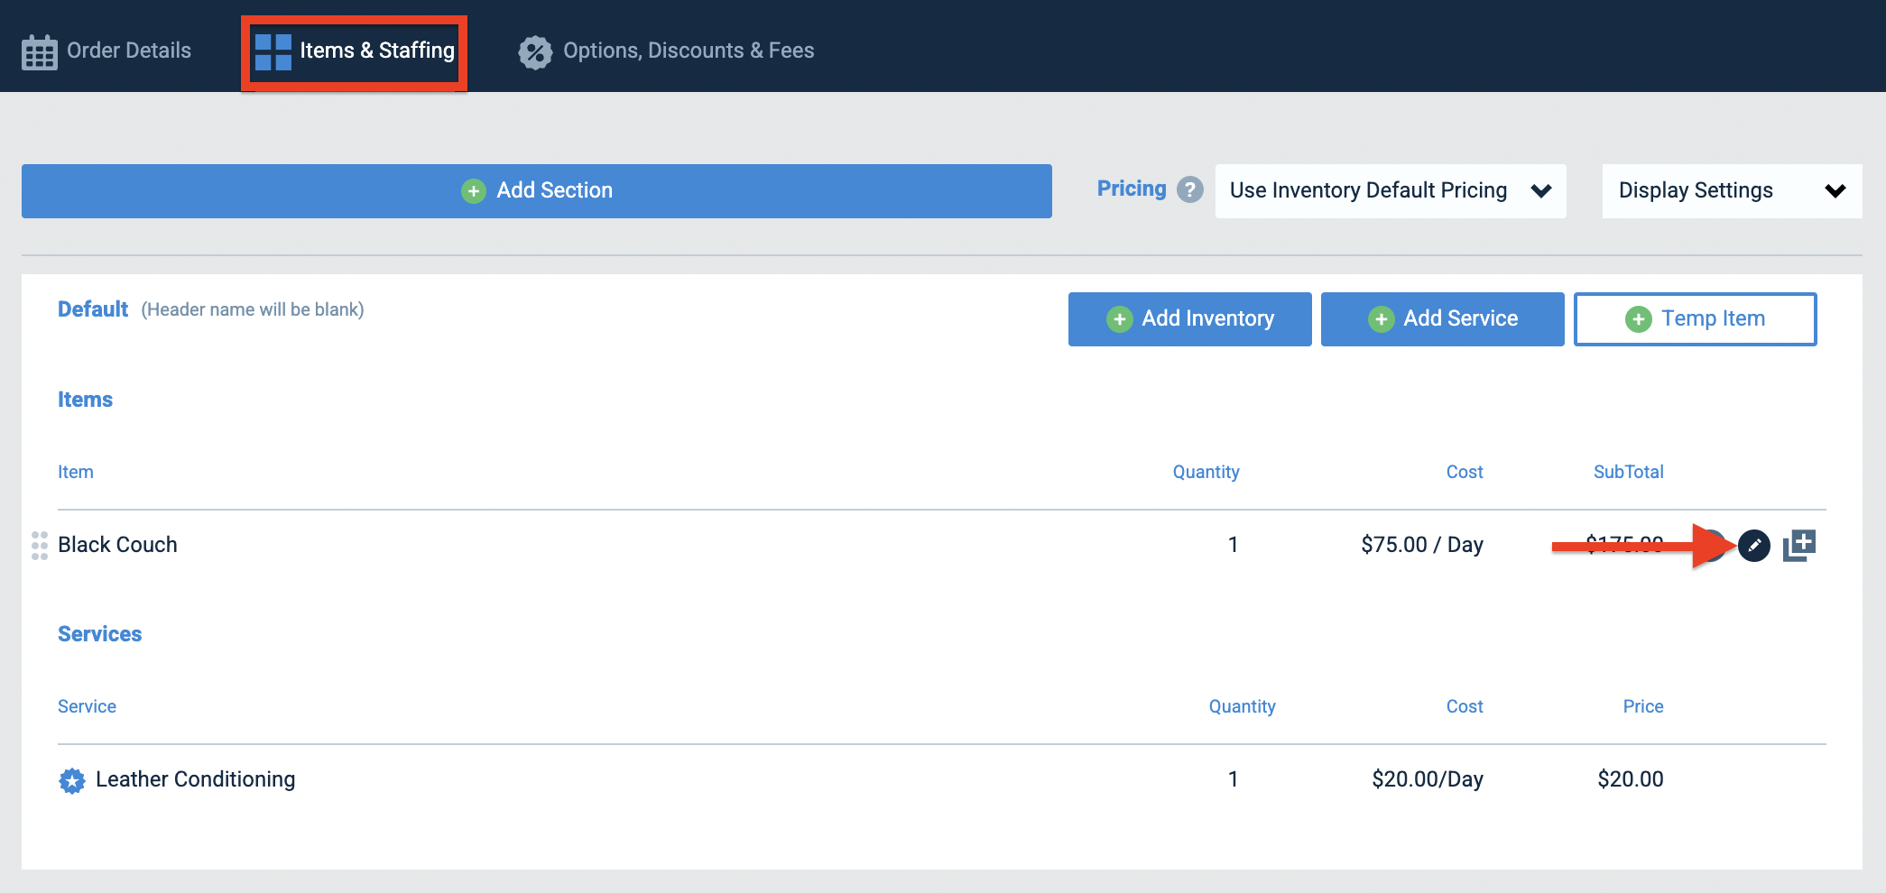Click the Items & Staffing grid icon
The image size is (1886, 893).
(x=273, y=52)
